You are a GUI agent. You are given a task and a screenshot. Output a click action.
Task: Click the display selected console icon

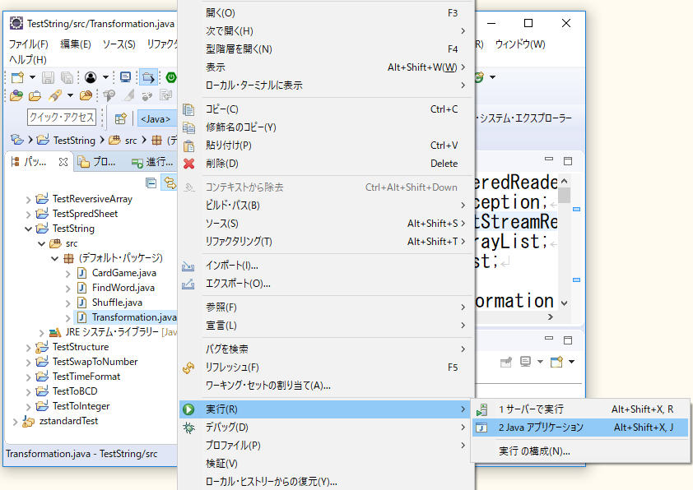click(525, 362)
